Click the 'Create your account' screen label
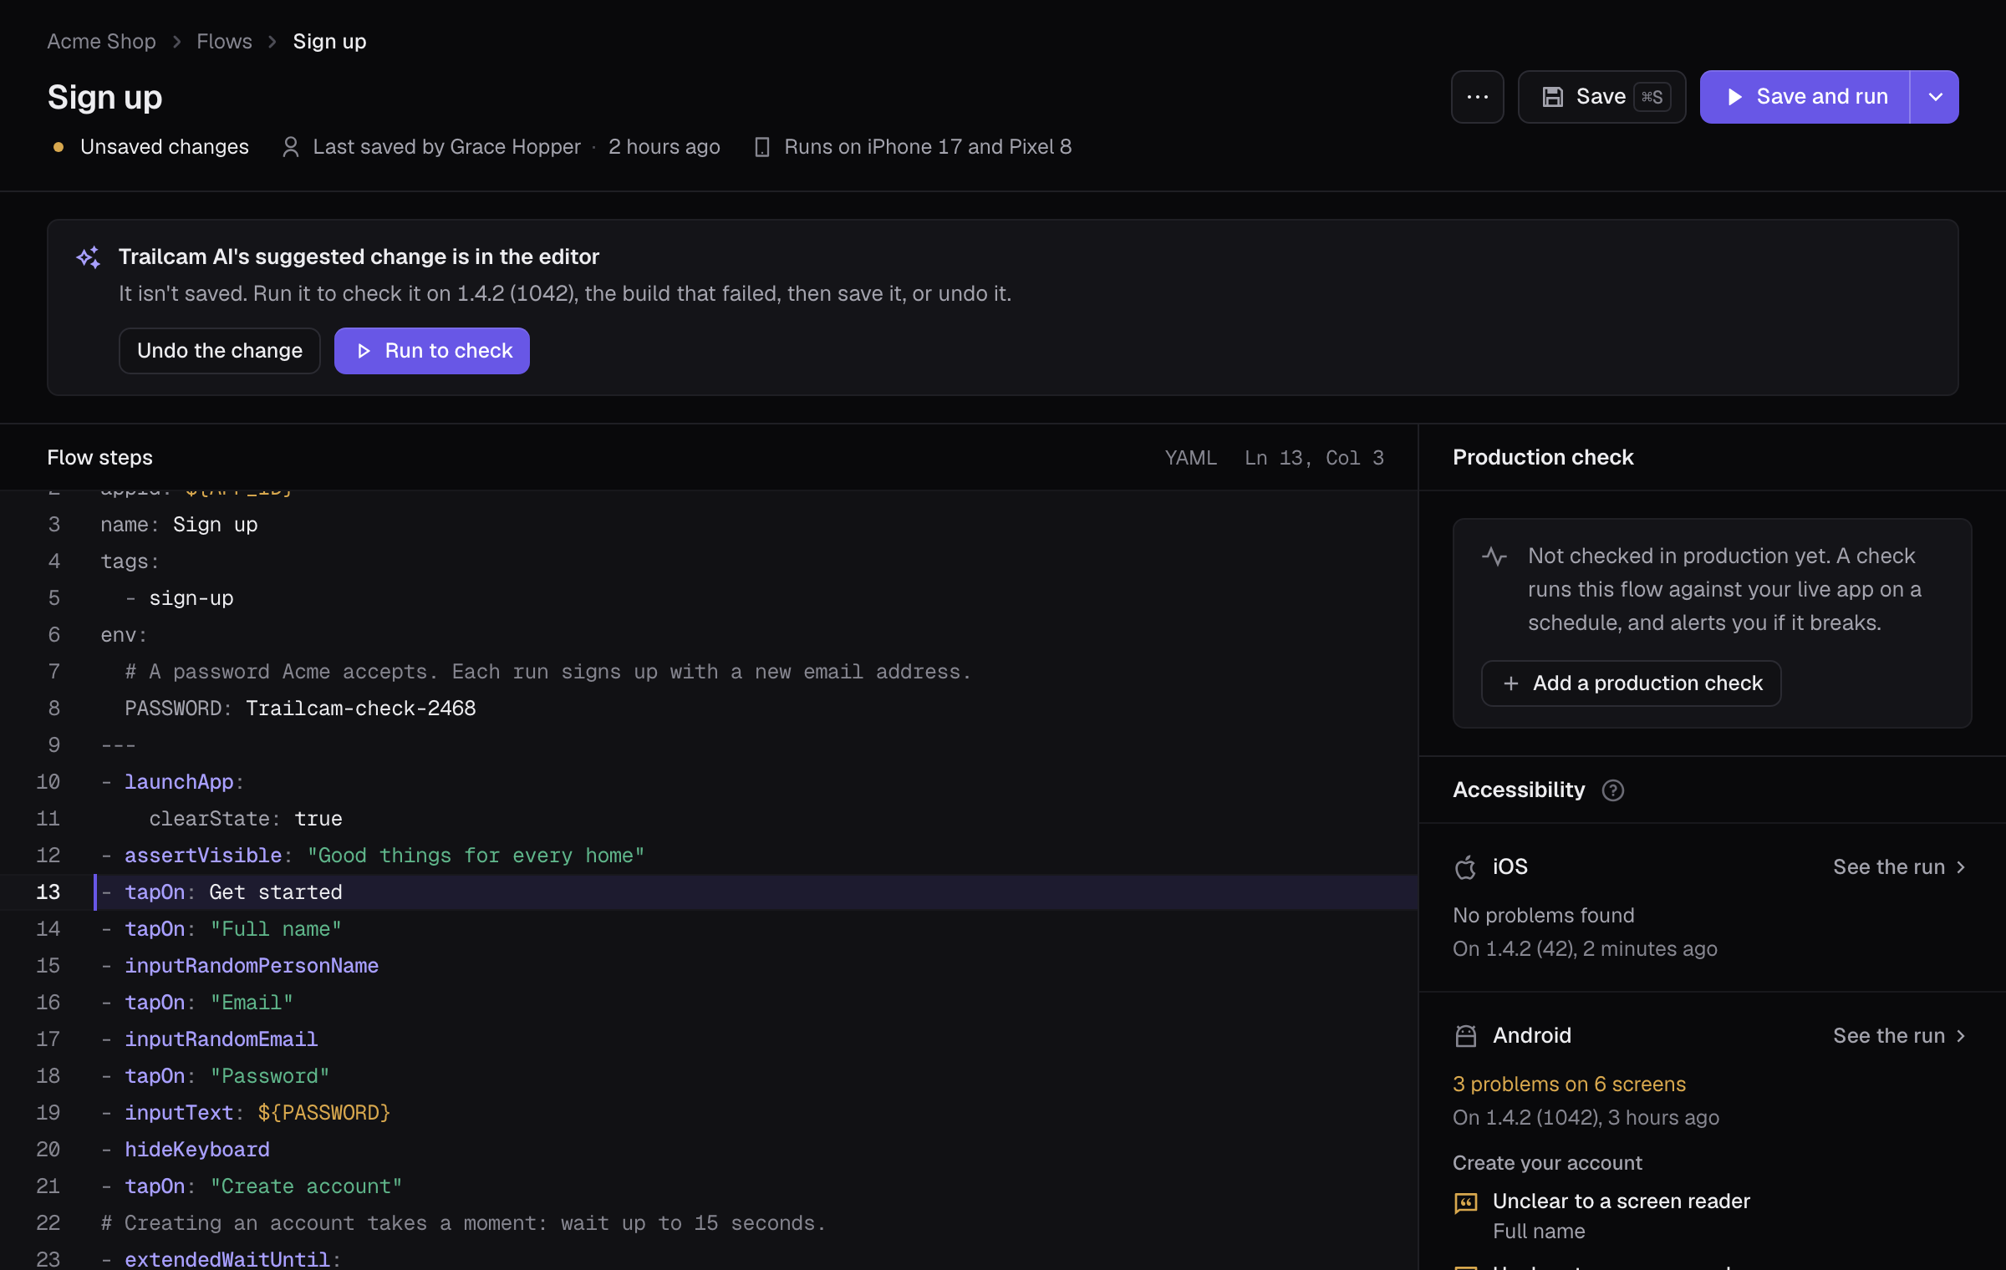The width and height of the screenshot is (2006, 1270). (1547, 1163)
